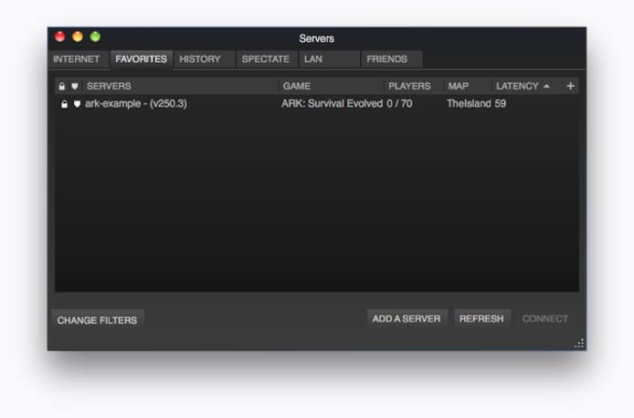This screenshot has width=634, height=418.
Task: Click the greyed Connect button
Action: coord(545,319)
